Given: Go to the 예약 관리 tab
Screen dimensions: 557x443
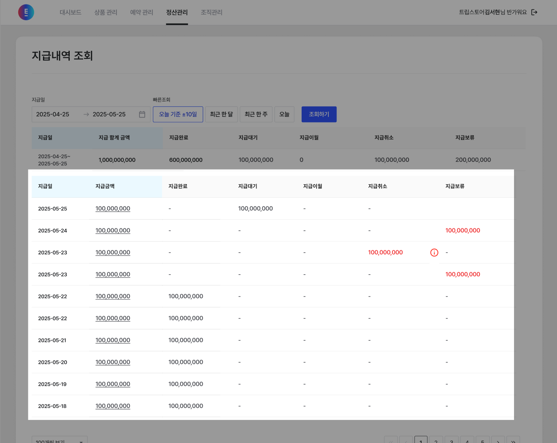Looking at the screenshot, I should pos(141,12).
